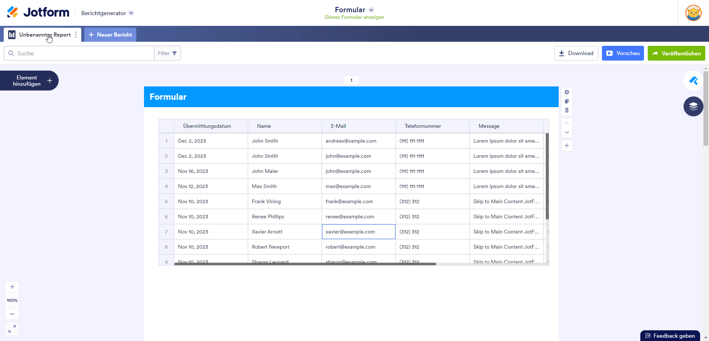Select the Robert Newport name cell

tap(285, 247)
